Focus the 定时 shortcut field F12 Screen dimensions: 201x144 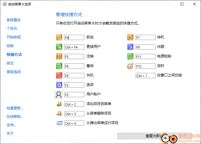click(x=145, y=66)
